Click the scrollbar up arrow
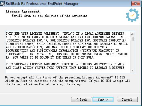The image size is (142, 106). point(132,34)
